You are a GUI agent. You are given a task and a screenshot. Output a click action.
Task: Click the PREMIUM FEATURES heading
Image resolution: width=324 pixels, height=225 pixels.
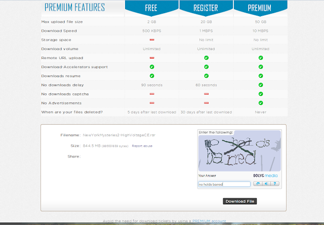tap(74, 8)
